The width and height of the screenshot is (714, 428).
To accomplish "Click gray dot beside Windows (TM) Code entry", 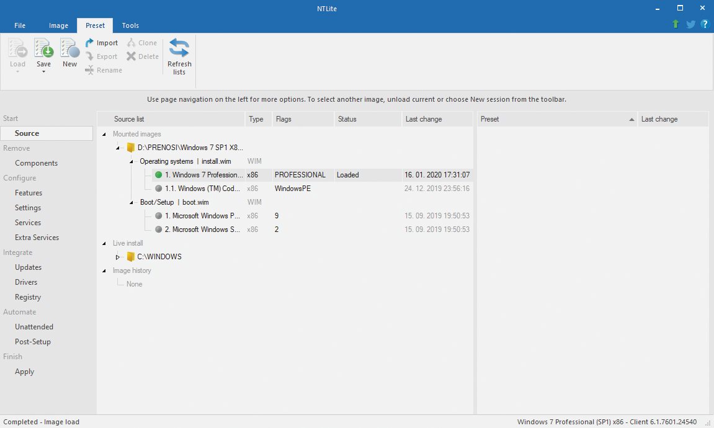I will 158,189.
